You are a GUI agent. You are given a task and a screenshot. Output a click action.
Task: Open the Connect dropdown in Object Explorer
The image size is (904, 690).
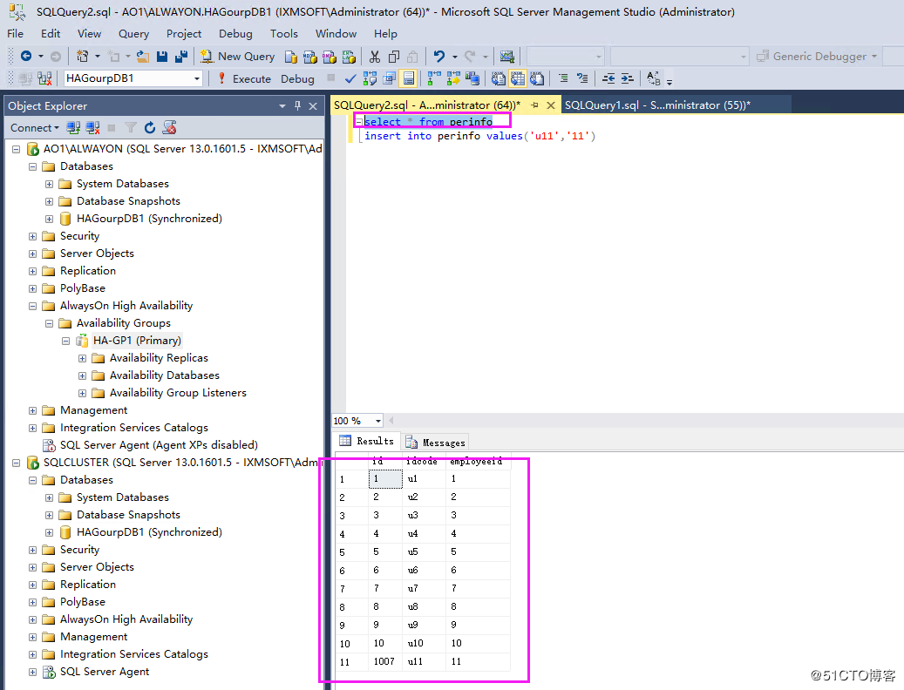[x=35, y=128]
